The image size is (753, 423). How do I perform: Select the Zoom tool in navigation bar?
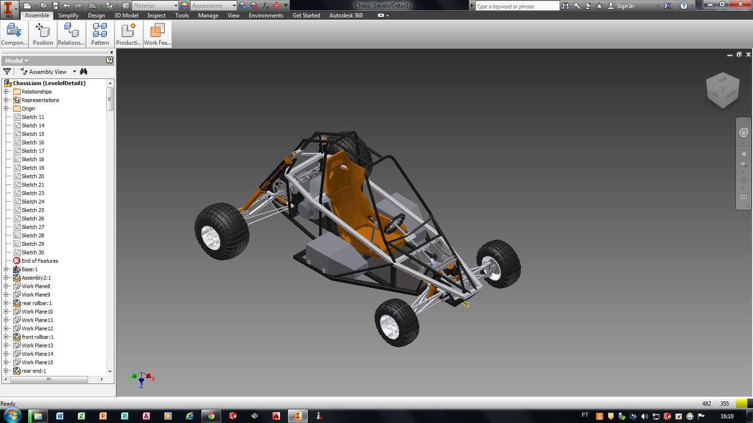744,164
